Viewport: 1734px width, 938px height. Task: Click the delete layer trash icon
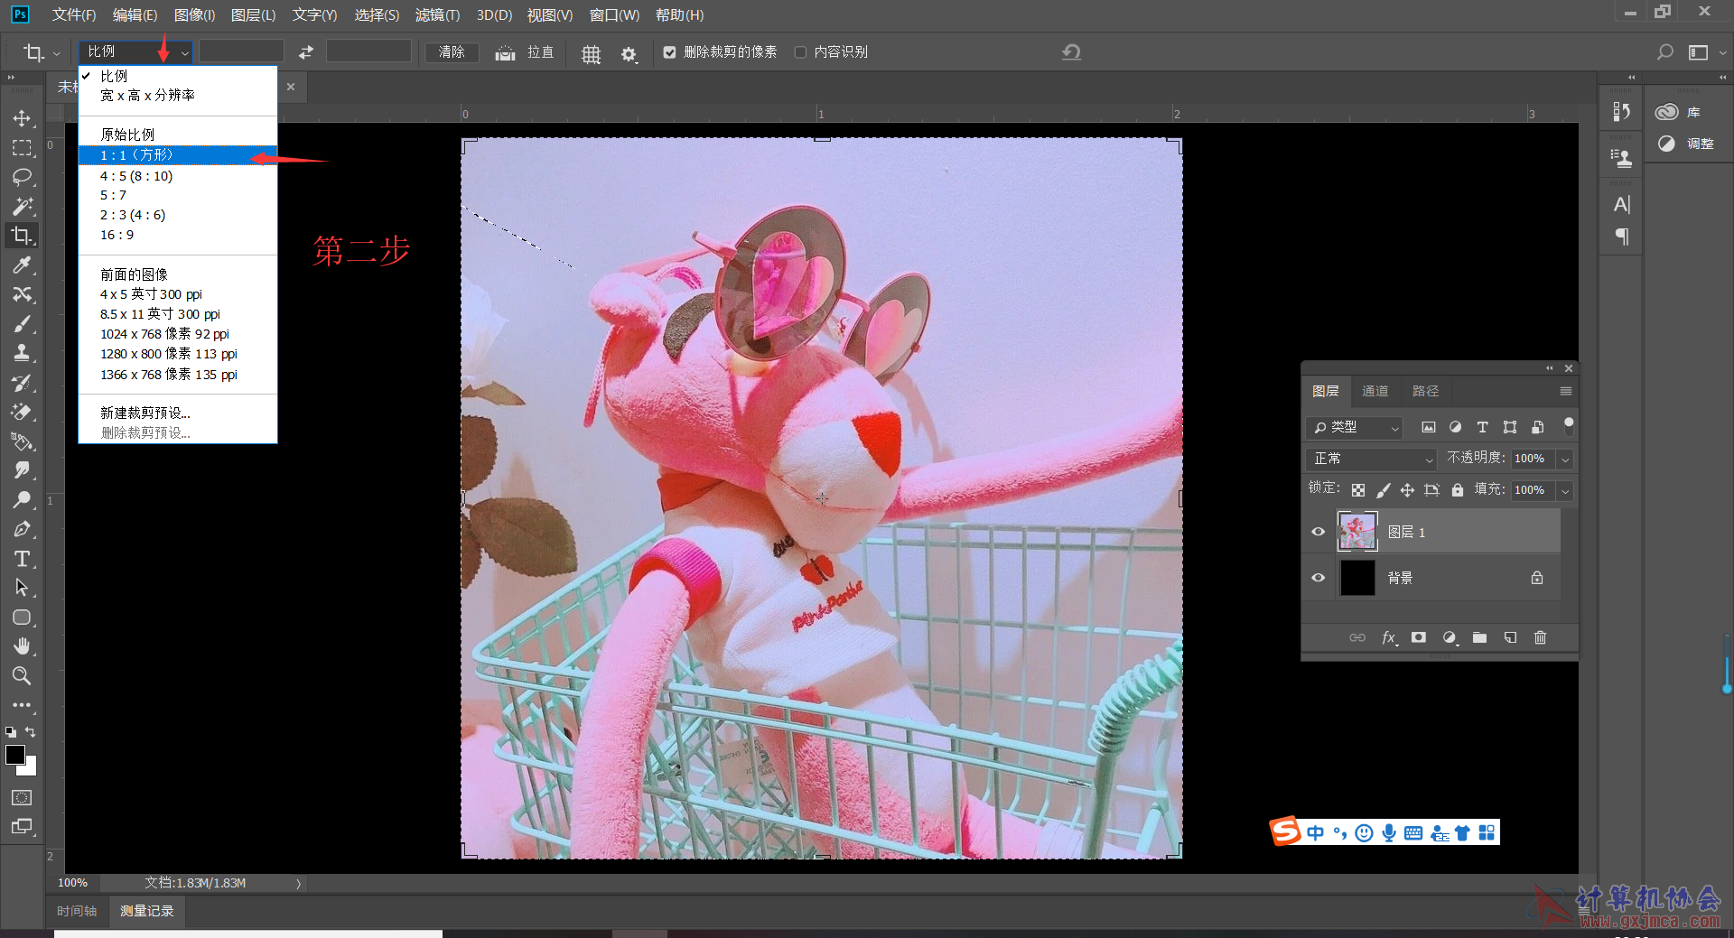[x=1540, y=637]
